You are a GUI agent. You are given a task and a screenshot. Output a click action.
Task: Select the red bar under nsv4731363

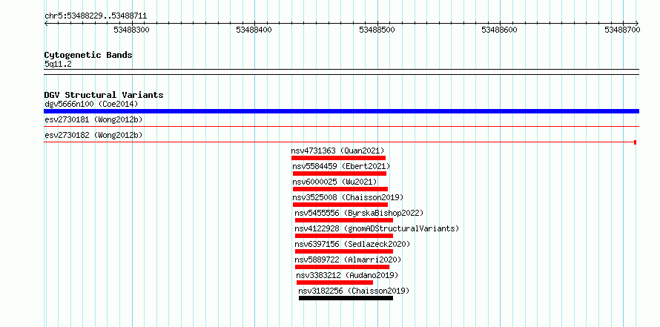pyautogui.click(x=338, y=158)
